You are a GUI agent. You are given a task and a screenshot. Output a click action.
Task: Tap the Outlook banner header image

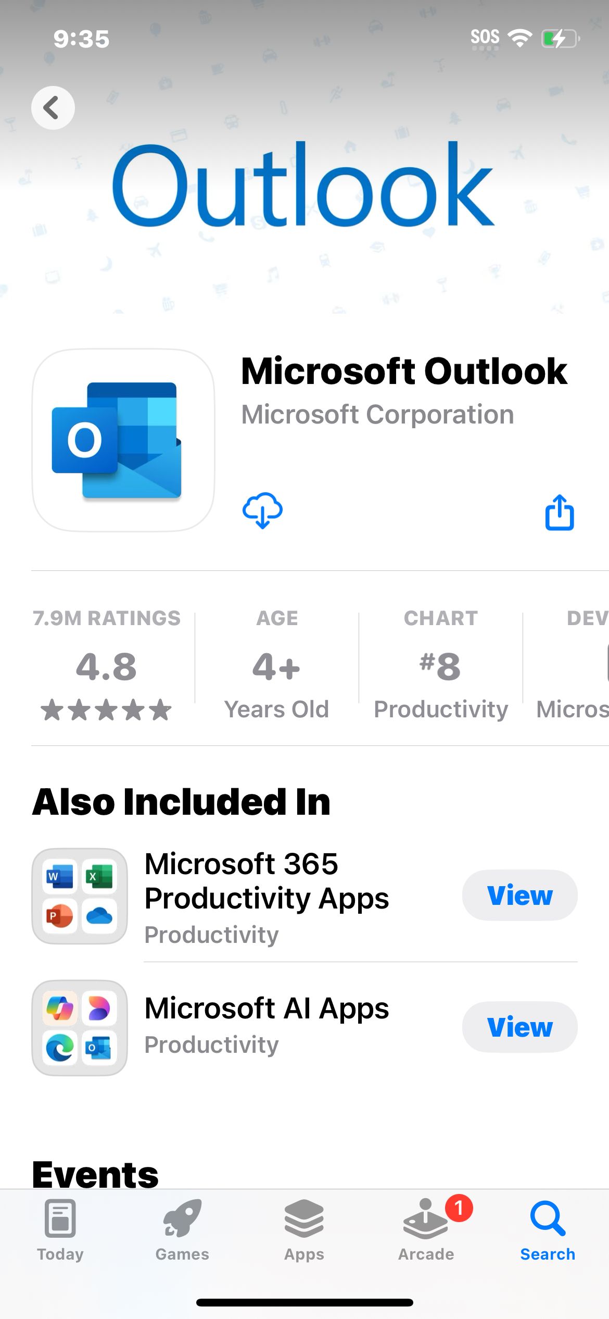pos(304,183)
